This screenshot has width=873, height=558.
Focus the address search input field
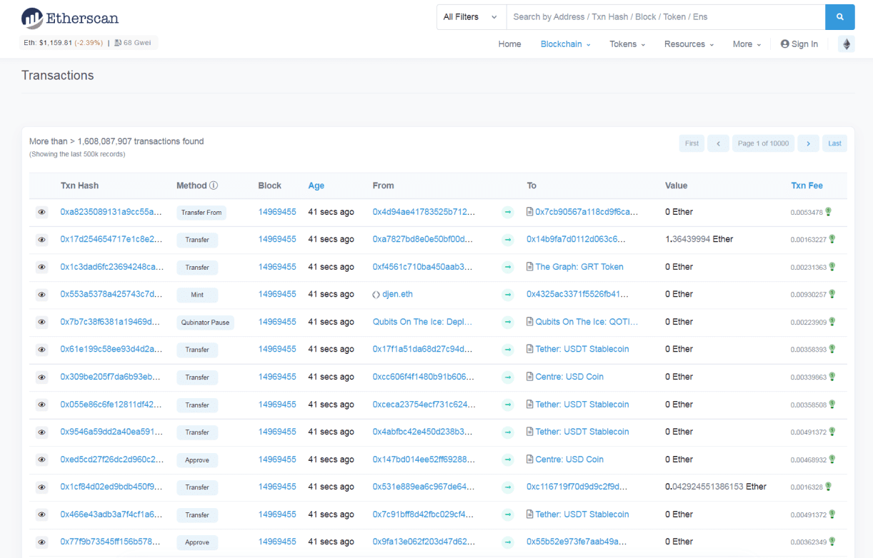(x=664, y=17)
